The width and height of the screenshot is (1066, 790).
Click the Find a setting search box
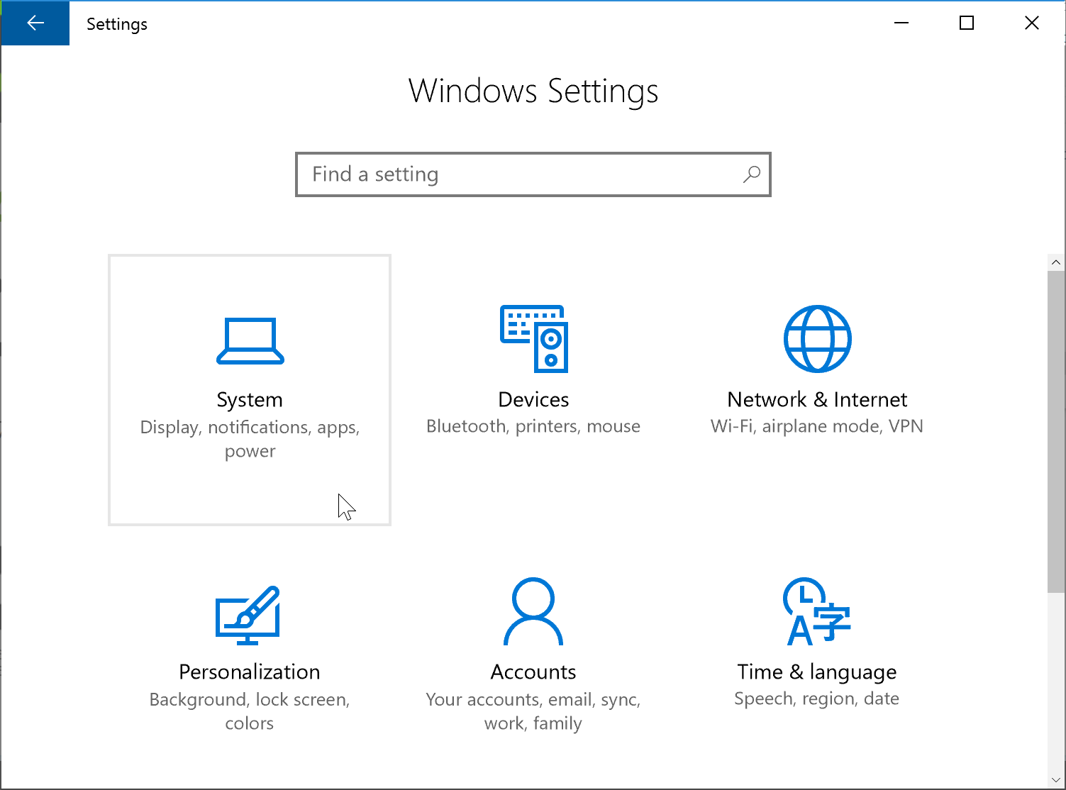pos(533,174)
